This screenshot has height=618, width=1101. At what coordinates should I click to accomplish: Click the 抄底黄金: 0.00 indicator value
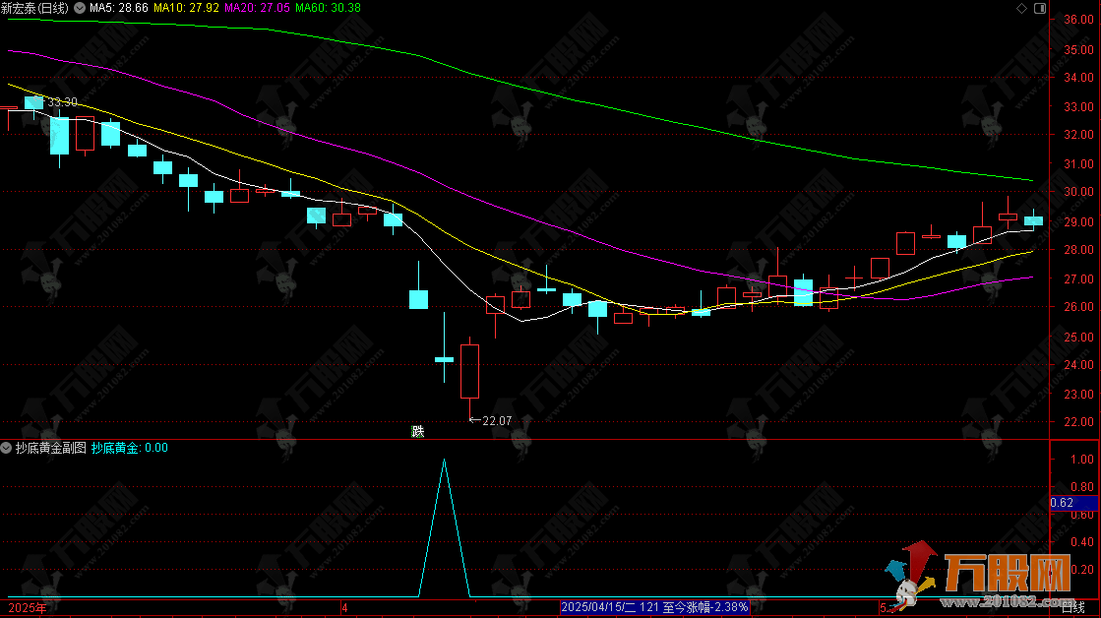pos(129,448)
